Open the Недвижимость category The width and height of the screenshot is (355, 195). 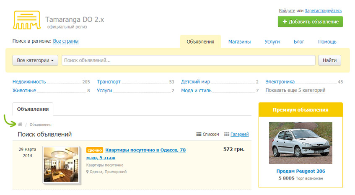coord(29,82)
